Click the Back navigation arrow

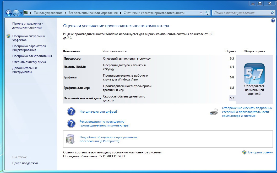point(8,13)
